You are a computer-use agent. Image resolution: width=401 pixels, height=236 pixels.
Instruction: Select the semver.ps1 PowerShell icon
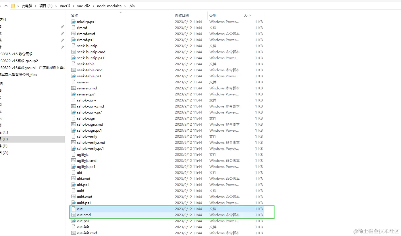[74, 94]
